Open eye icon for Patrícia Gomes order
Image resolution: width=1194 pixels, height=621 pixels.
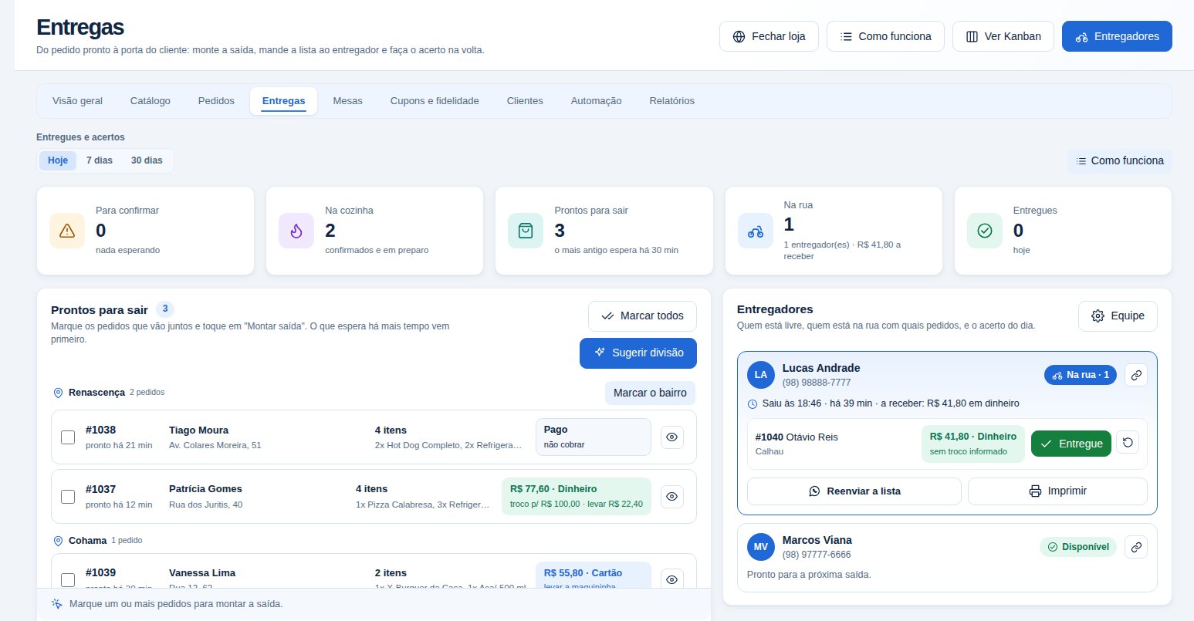pos(672,497)
